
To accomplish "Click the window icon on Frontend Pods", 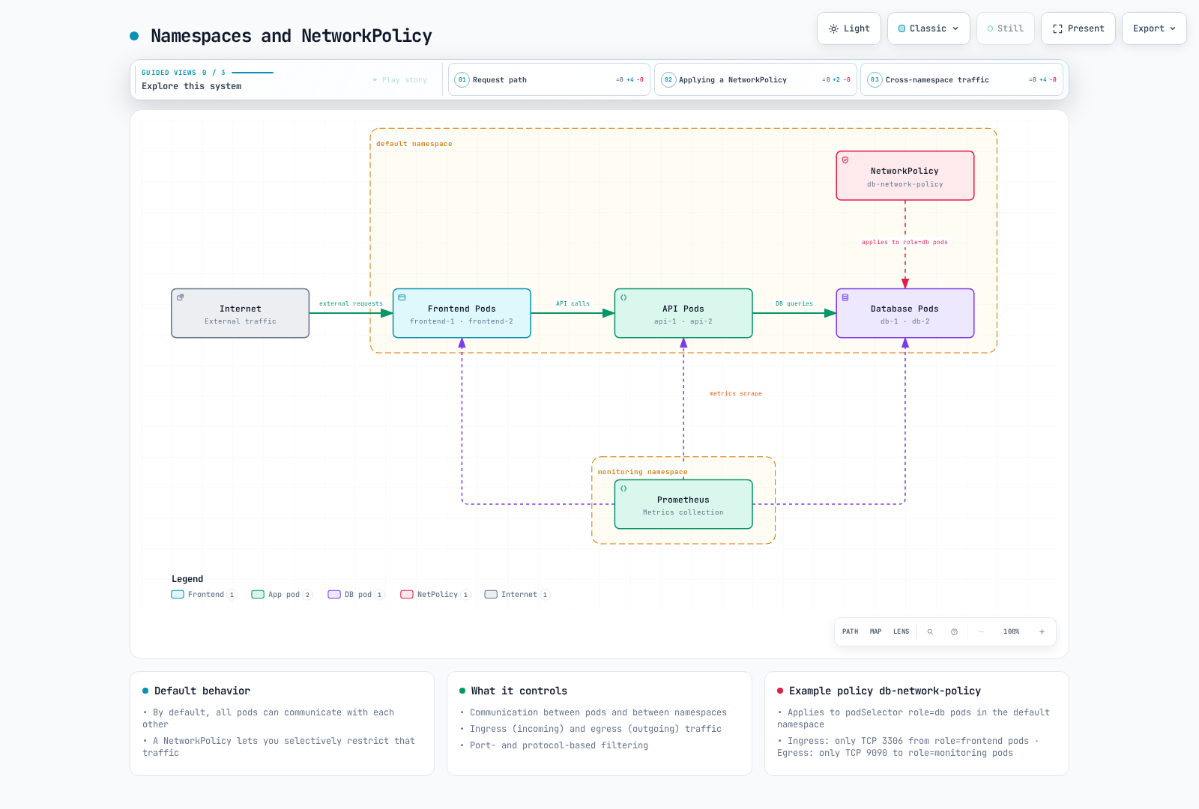I will click(x=402, y=297).
